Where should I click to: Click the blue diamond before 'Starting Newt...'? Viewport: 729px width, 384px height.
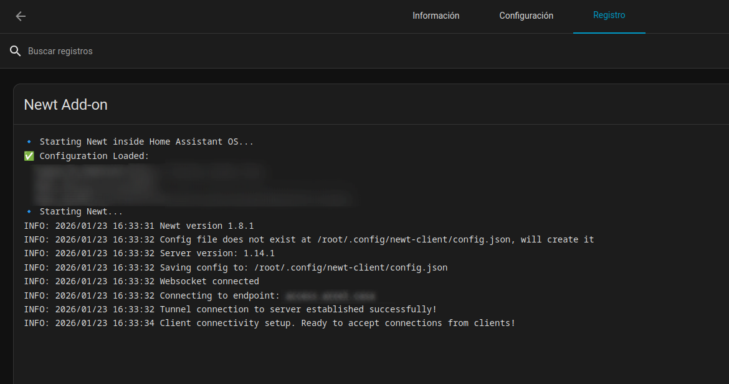click(29, 212)
